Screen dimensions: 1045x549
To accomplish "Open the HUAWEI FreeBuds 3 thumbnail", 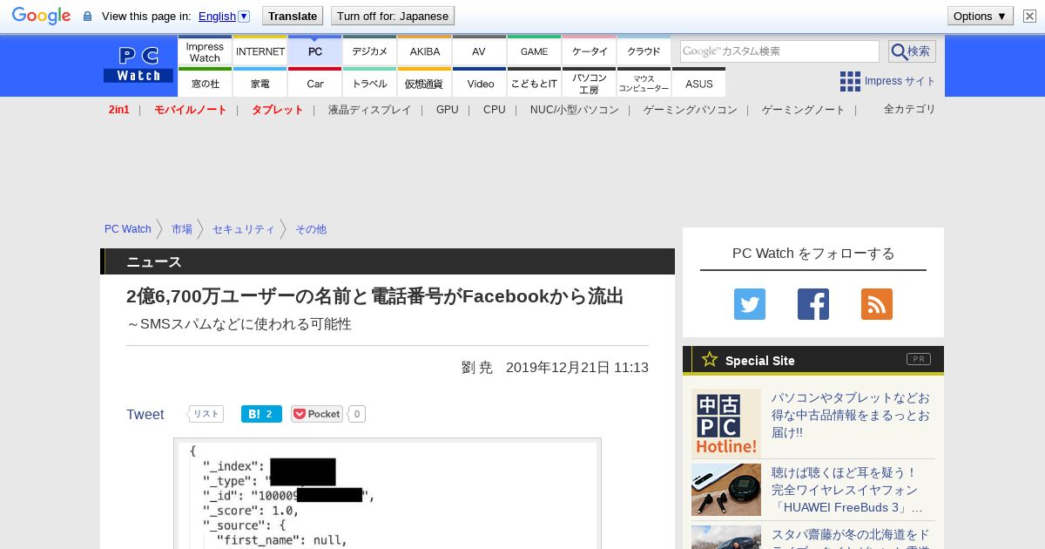I will click(x=726, y=490).
